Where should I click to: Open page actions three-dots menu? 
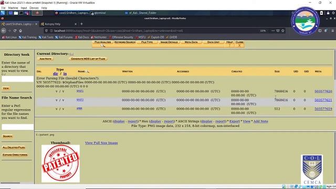(273, 30)
